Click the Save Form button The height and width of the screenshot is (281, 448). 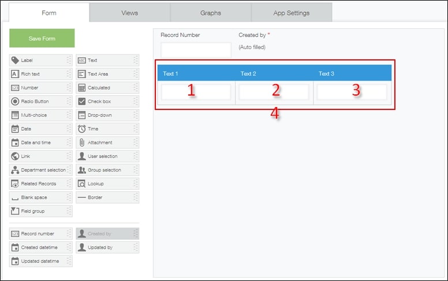point(42,38)
